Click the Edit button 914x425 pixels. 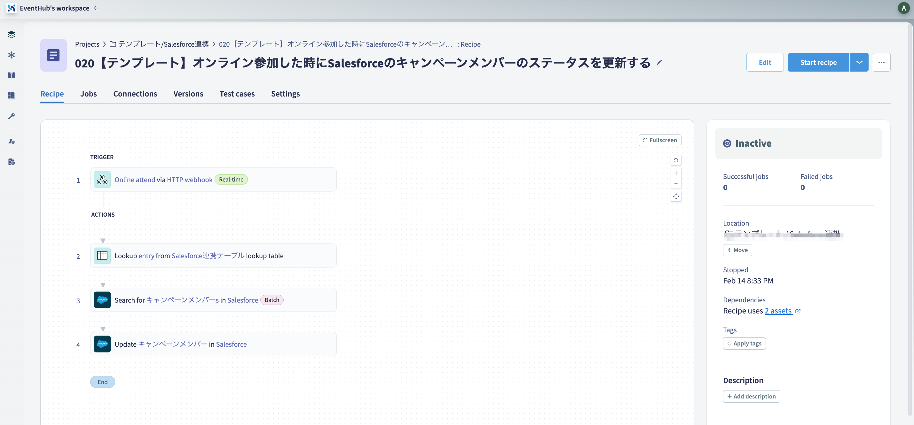click(x=765, y=62)
